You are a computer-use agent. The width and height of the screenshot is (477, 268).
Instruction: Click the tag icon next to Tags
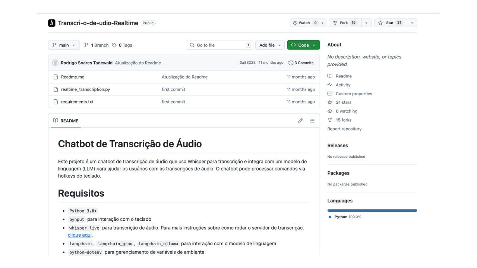click(114, 45)
